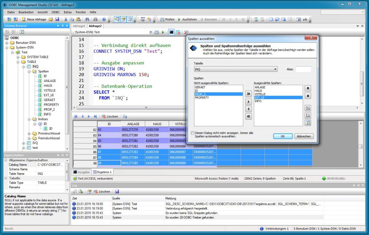Click the Abbrechen button
The image size is (369, 235).
[x=304, y=137]
